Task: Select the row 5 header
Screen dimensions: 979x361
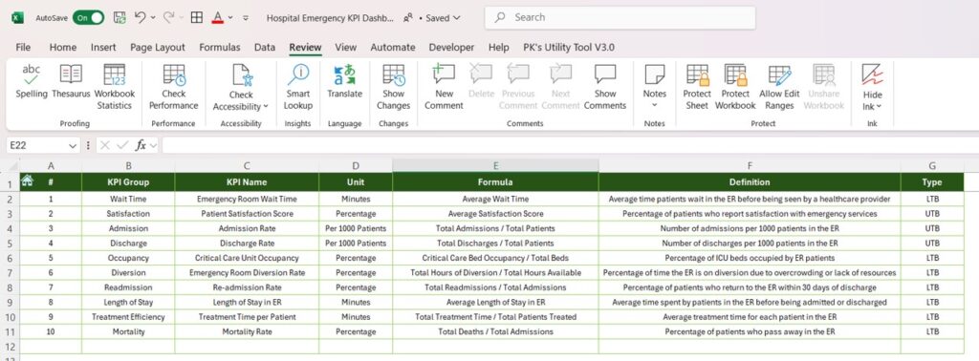Action: (10, 244)
